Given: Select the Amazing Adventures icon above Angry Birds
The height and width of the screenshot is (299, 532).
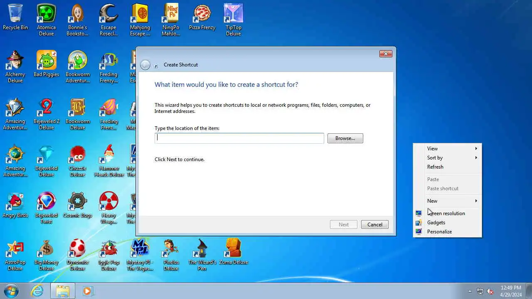Looking at the screenshot, I should (15, 161).
